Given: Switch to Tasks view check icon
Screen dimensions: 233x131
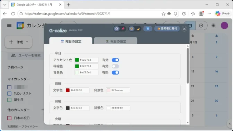Looking at the screenshot, I should (201, 26).
